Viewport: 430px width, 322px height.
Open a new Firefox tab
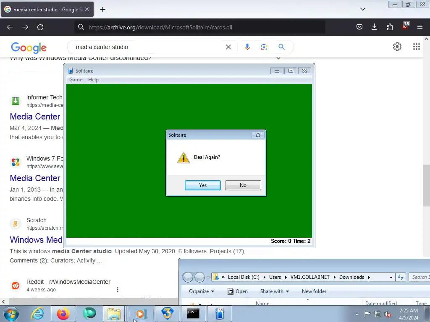[102, 9]
